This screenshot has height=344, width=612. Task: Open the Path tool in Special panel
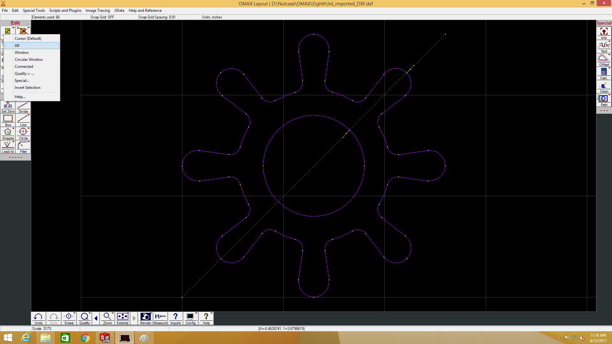click(604, 100)
